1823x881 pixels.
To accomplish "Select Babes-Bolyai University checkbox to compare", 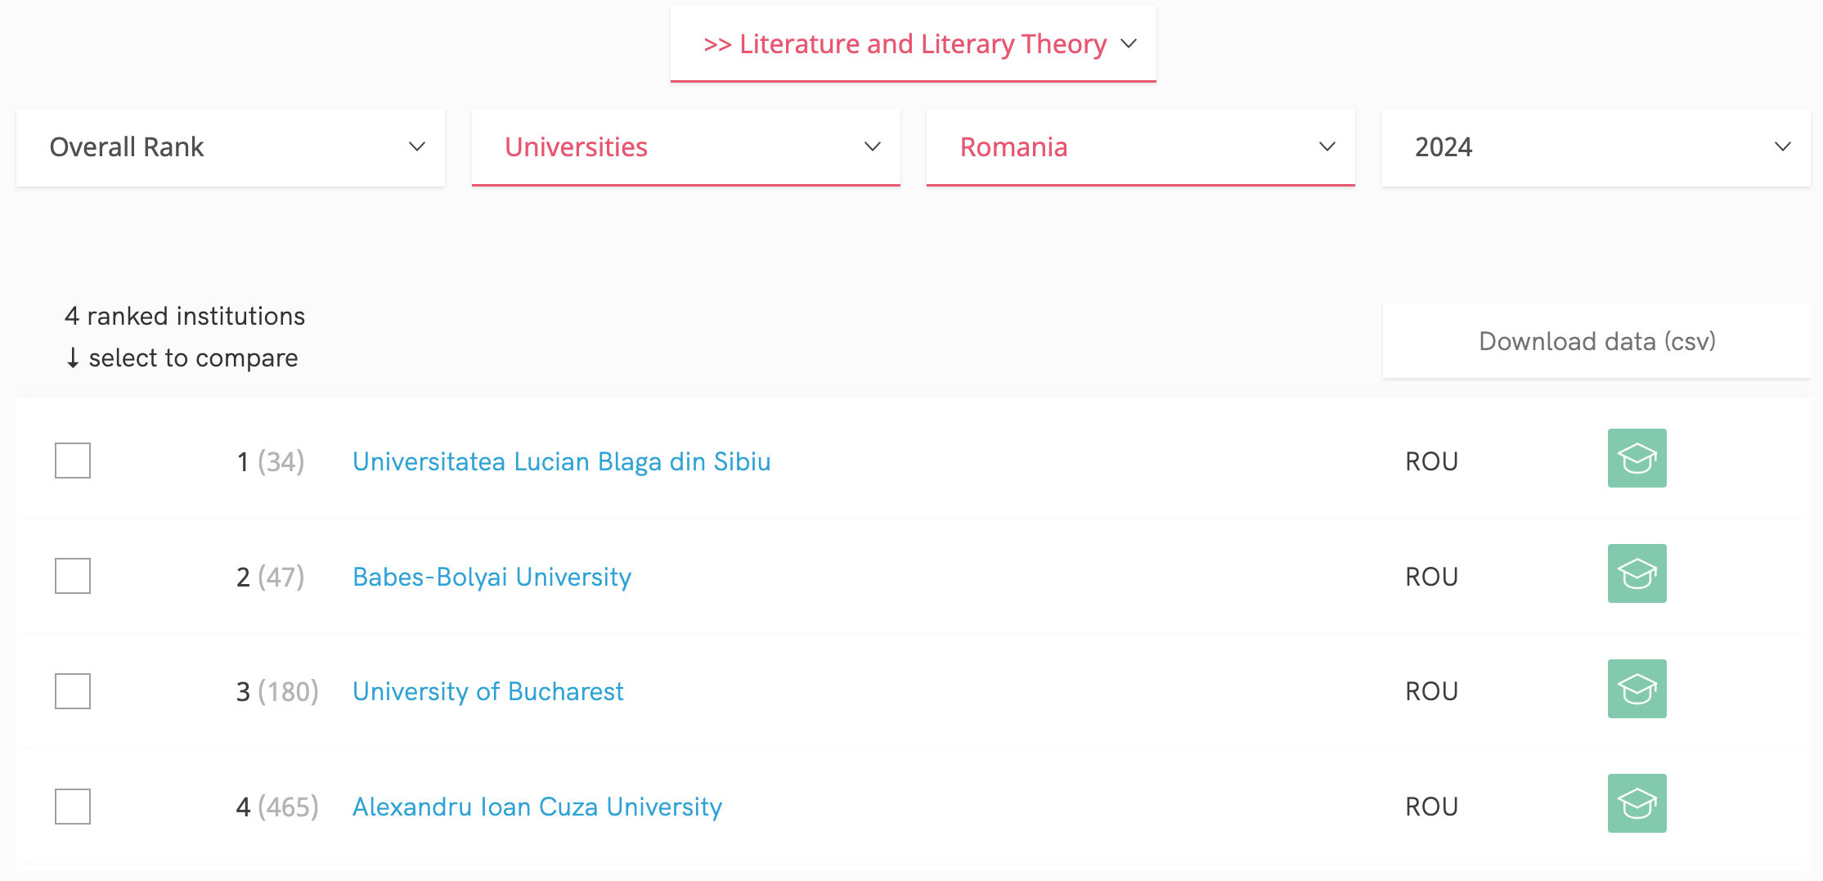I will (73, 576).
